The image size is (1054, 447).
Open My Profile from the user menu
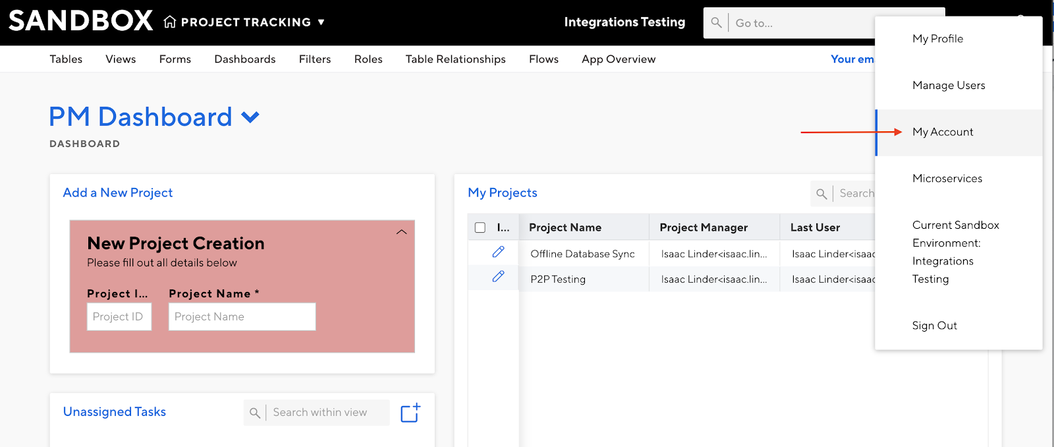937,39
